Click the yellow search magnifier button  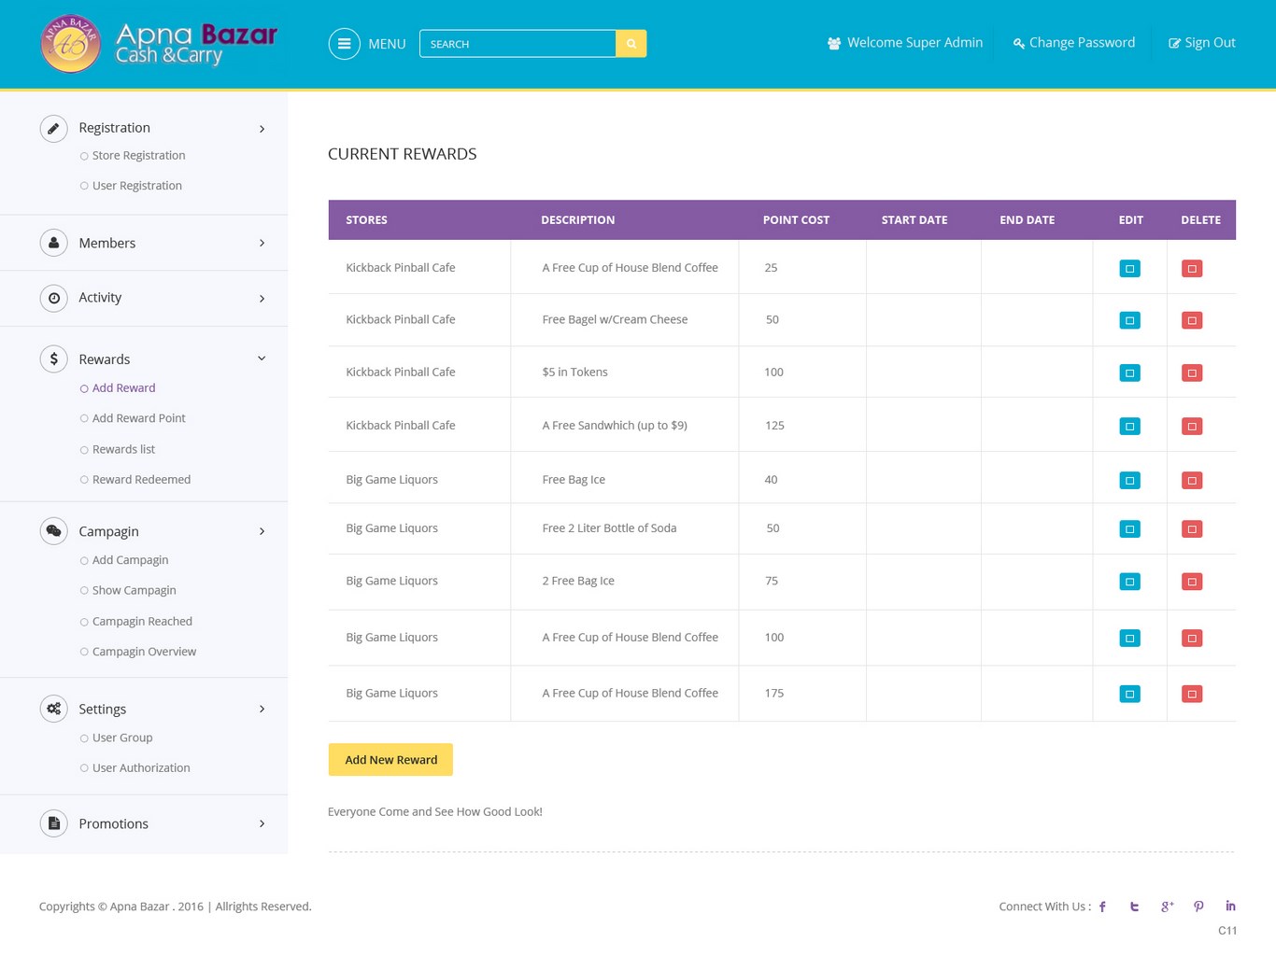(631, 44)
